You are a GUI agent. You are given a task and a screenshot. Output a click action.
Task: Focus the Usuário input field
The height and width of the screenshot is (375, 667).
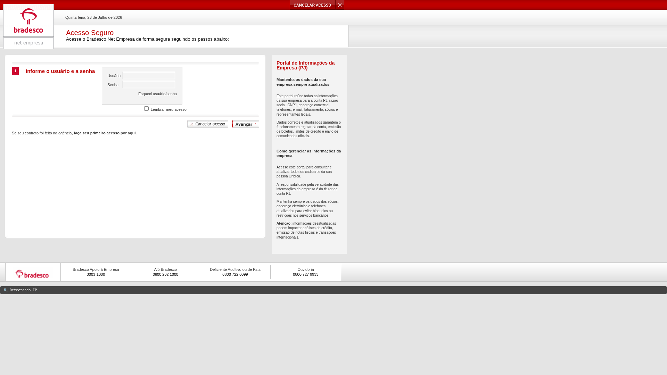pyautogui.click(x=149, y=76)
